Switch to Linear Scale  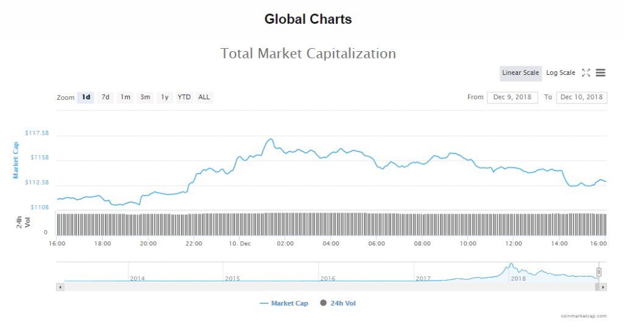(x=520, y=73)
